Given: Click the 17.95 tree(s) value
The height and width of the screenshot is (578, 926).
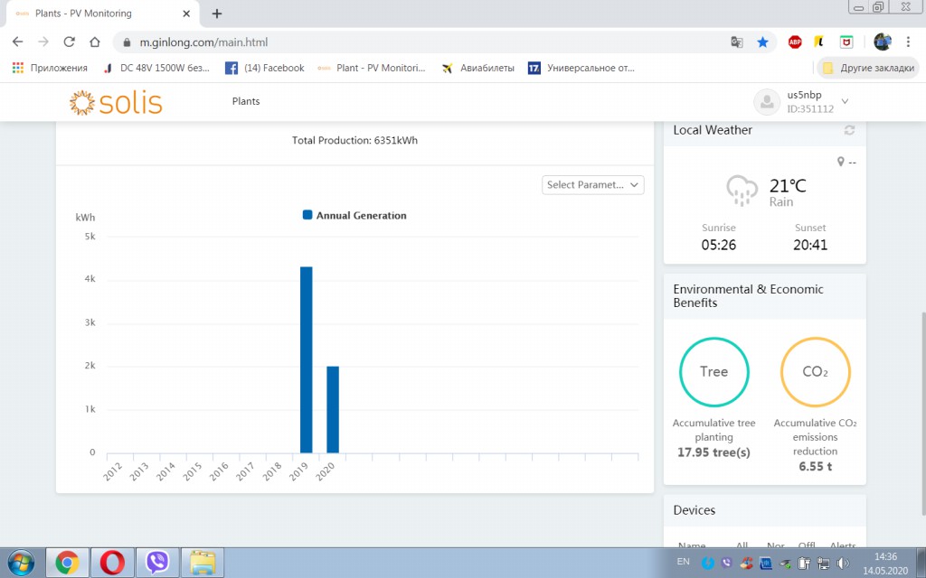Looking at the screenshot, I should (x=714, y=452).
